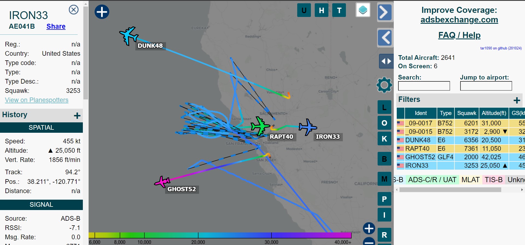Screen dimensions: 525x245
Task: Click the DUNK48 map label
Action: (150, 46)
